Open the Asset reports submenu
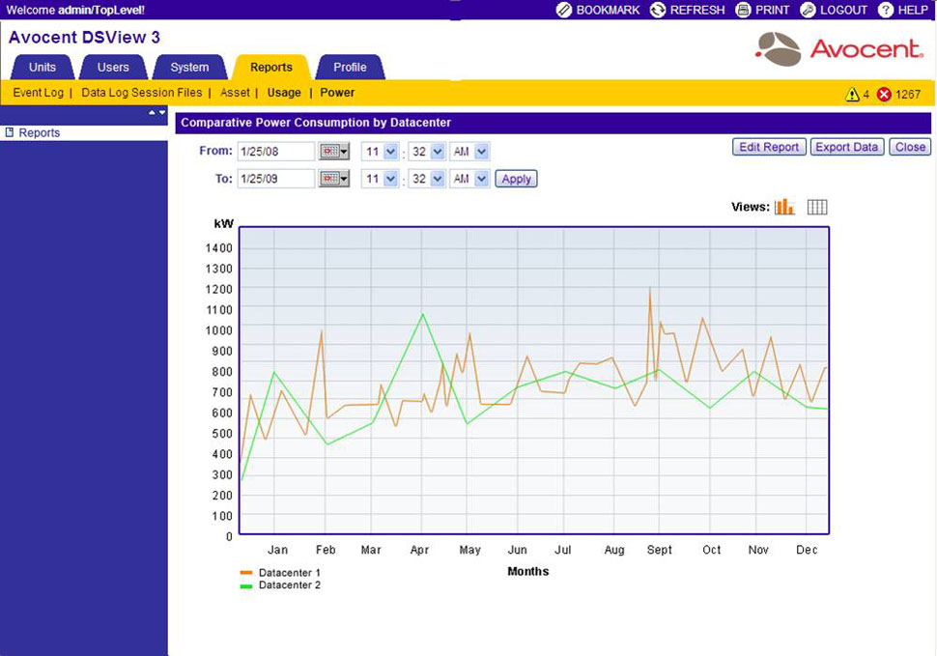 pos(235,93)
